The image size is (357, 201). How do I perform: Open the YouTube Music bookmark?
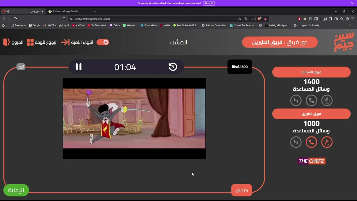[x=97, y=25]
